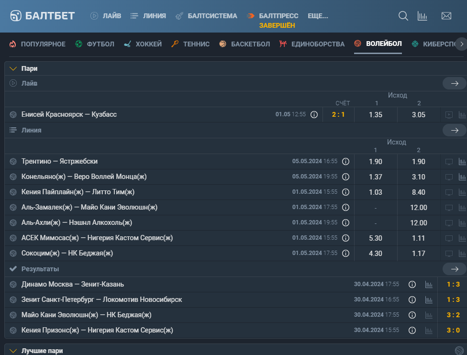Image resolution: width=467 pixels, height=355 pixels.
Task: Open video broadcast icon for Енисей Красноярск
Action: click(x=449, y=115)
